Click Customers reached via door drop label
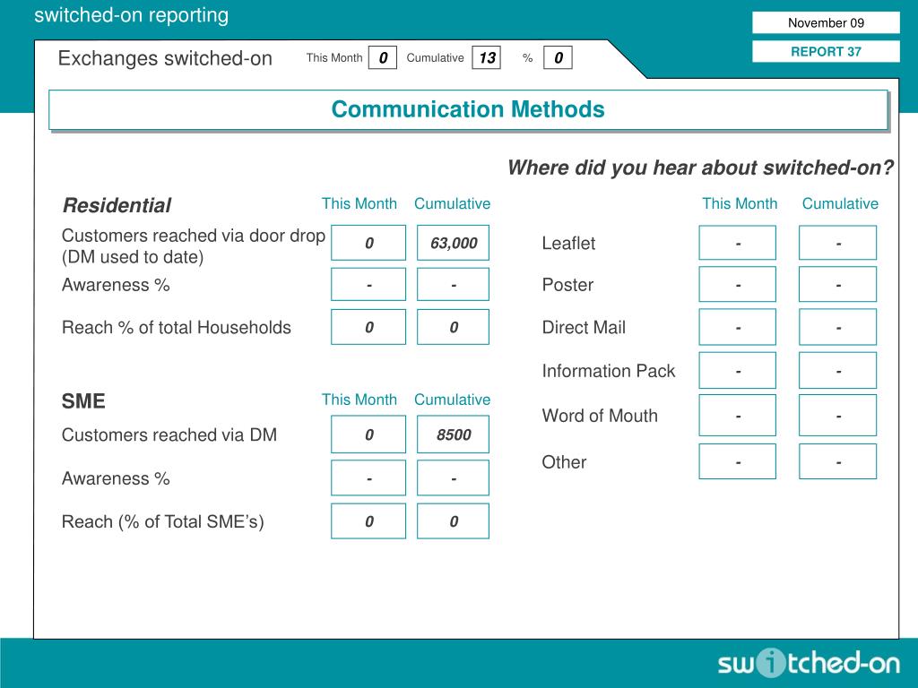This screenshot has height=688, width=918. click(194, 245)
